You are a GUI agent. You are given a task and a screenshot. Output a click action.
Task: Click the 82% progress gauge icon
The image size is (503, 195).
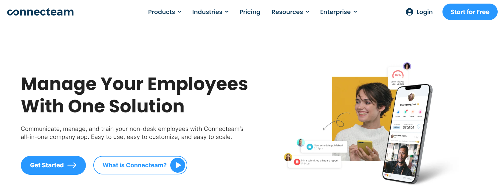[398, 75]
